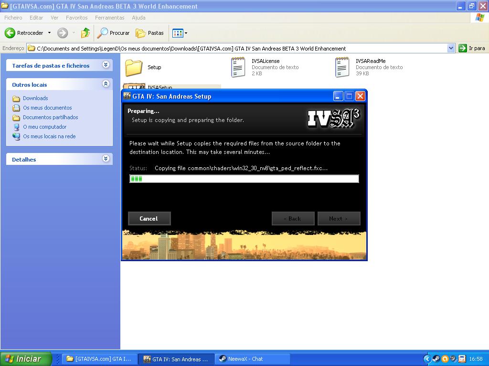Screen dimensions: 489x366
Task: Open the Ficheiro menu
Action: 13,18
